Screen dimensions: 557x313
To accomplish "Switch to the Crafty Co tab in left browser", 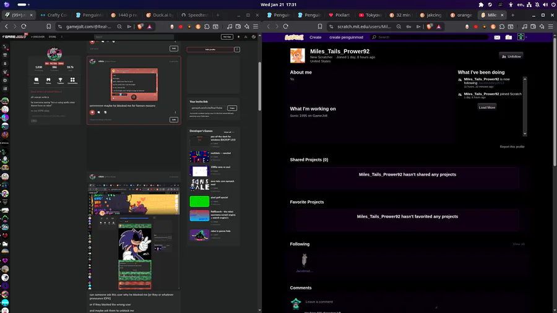I will coord(54,15).
